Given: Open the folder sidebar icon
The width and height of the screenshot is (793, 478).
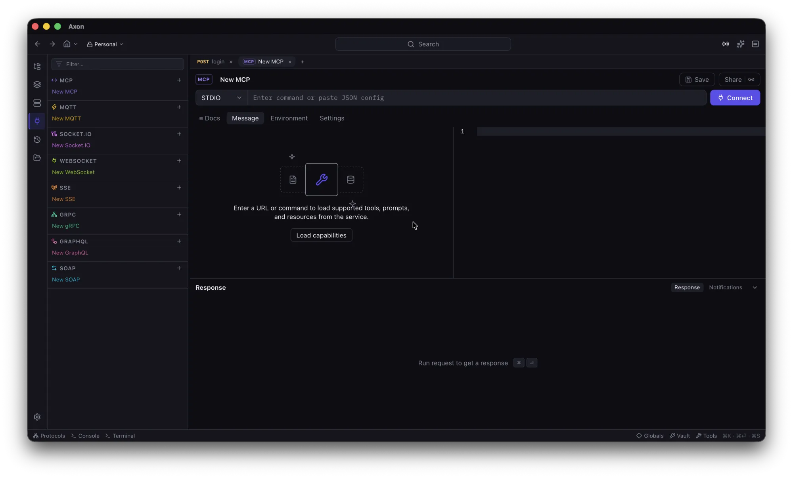Looking at the screenshot, I should pos(37,158).
